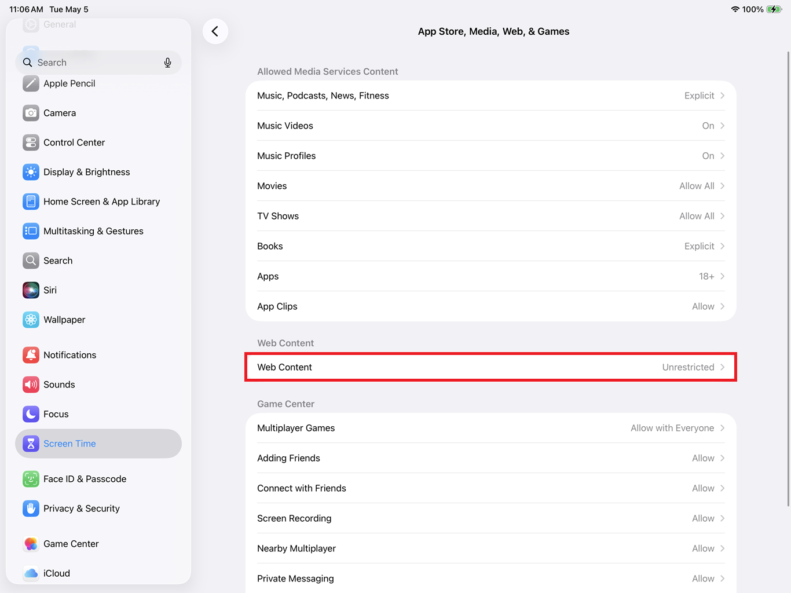Click the right-edge scrollbar
This screenshot has width=791, height=593.
788,278
